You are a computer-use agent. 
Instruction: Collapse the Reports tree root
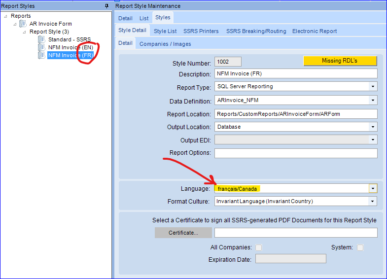coord(6,16)
